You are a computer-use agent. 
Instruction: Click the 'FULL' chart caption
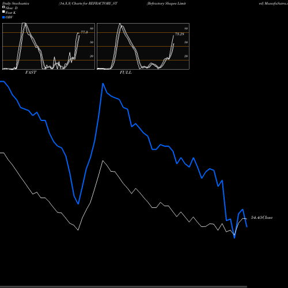tap(126, 73)
